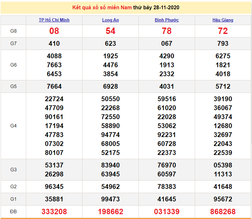Select the ĐB row label
This screenshot has height=219, width=252.
coord(13,212)
